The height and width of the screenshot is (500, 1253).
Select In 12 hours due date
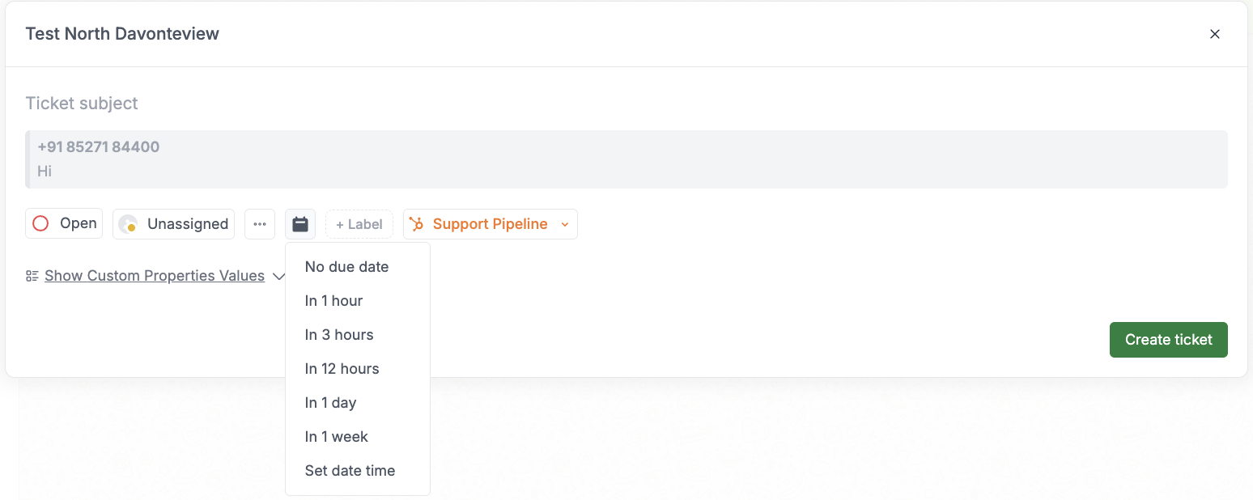point(342,368)
